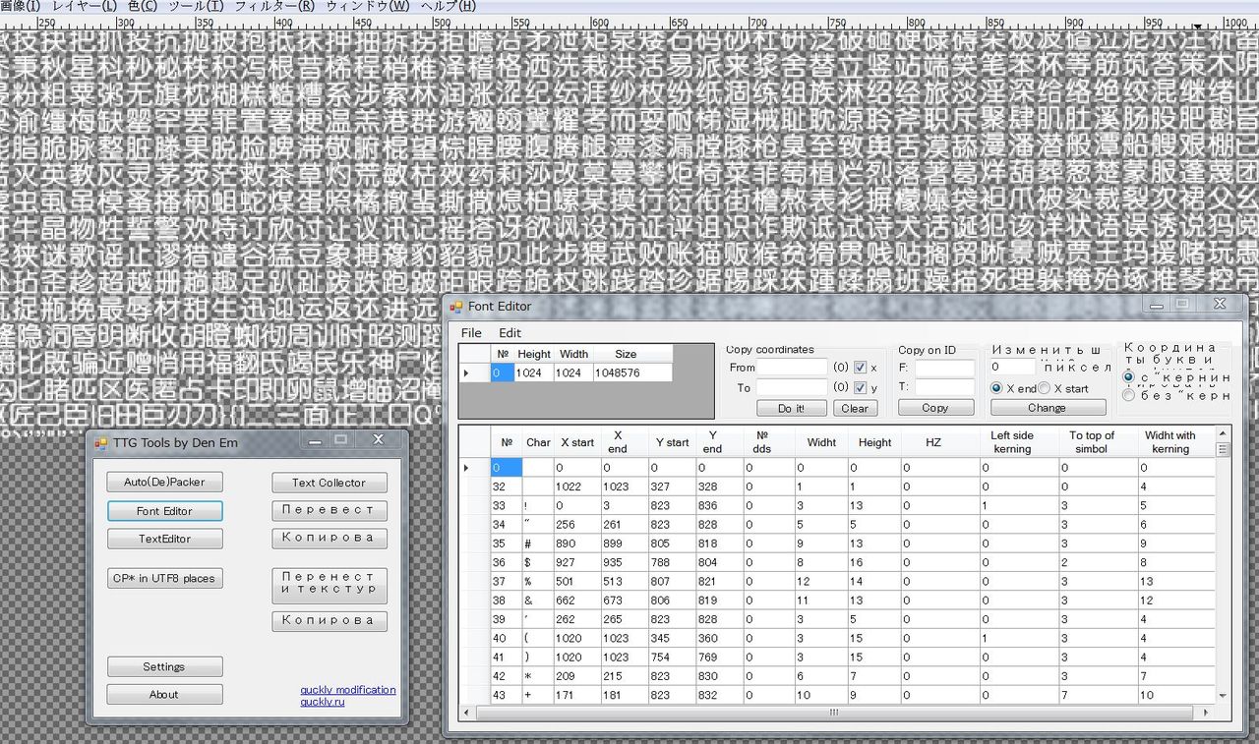The width and height of the screenshot is (1259, 744).
Task: Launch Auto(De)Packer from TTG Tools
Action: click(x=164, y=483)
